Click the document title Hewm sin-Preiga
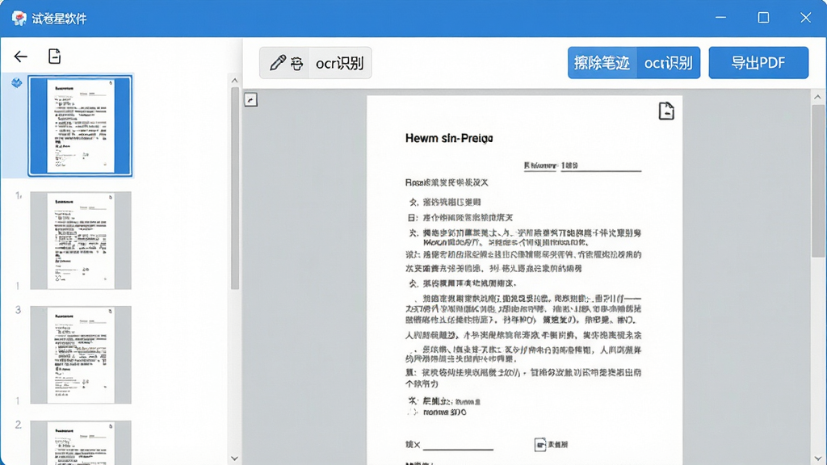The height and width of the screenshot is (465, 827). coord(449,138)
